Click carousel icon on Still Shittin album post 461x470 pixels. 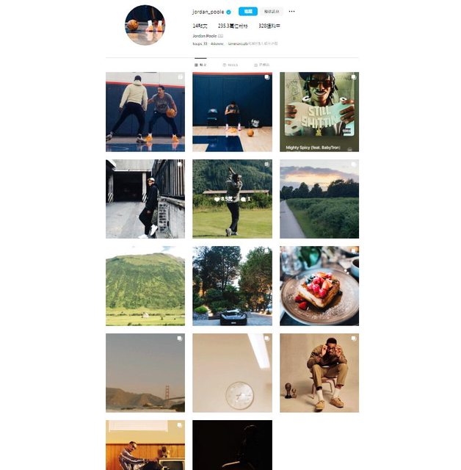click(354, 77)
